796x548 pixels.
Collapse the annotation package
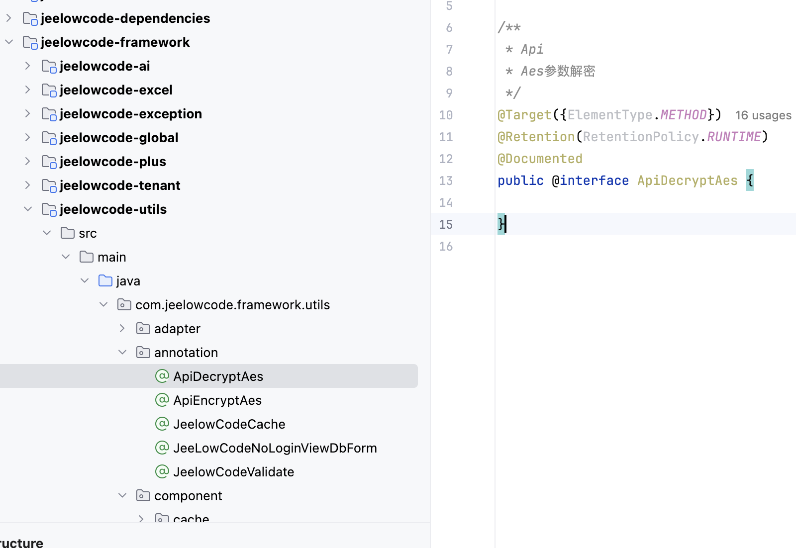point(122,353)
